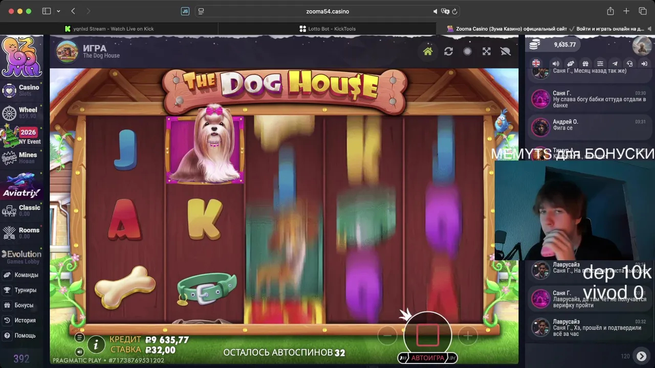Click the chat message starting "Ну слава богу бабки"
The image size is (655, 368).
click(599, 102)
